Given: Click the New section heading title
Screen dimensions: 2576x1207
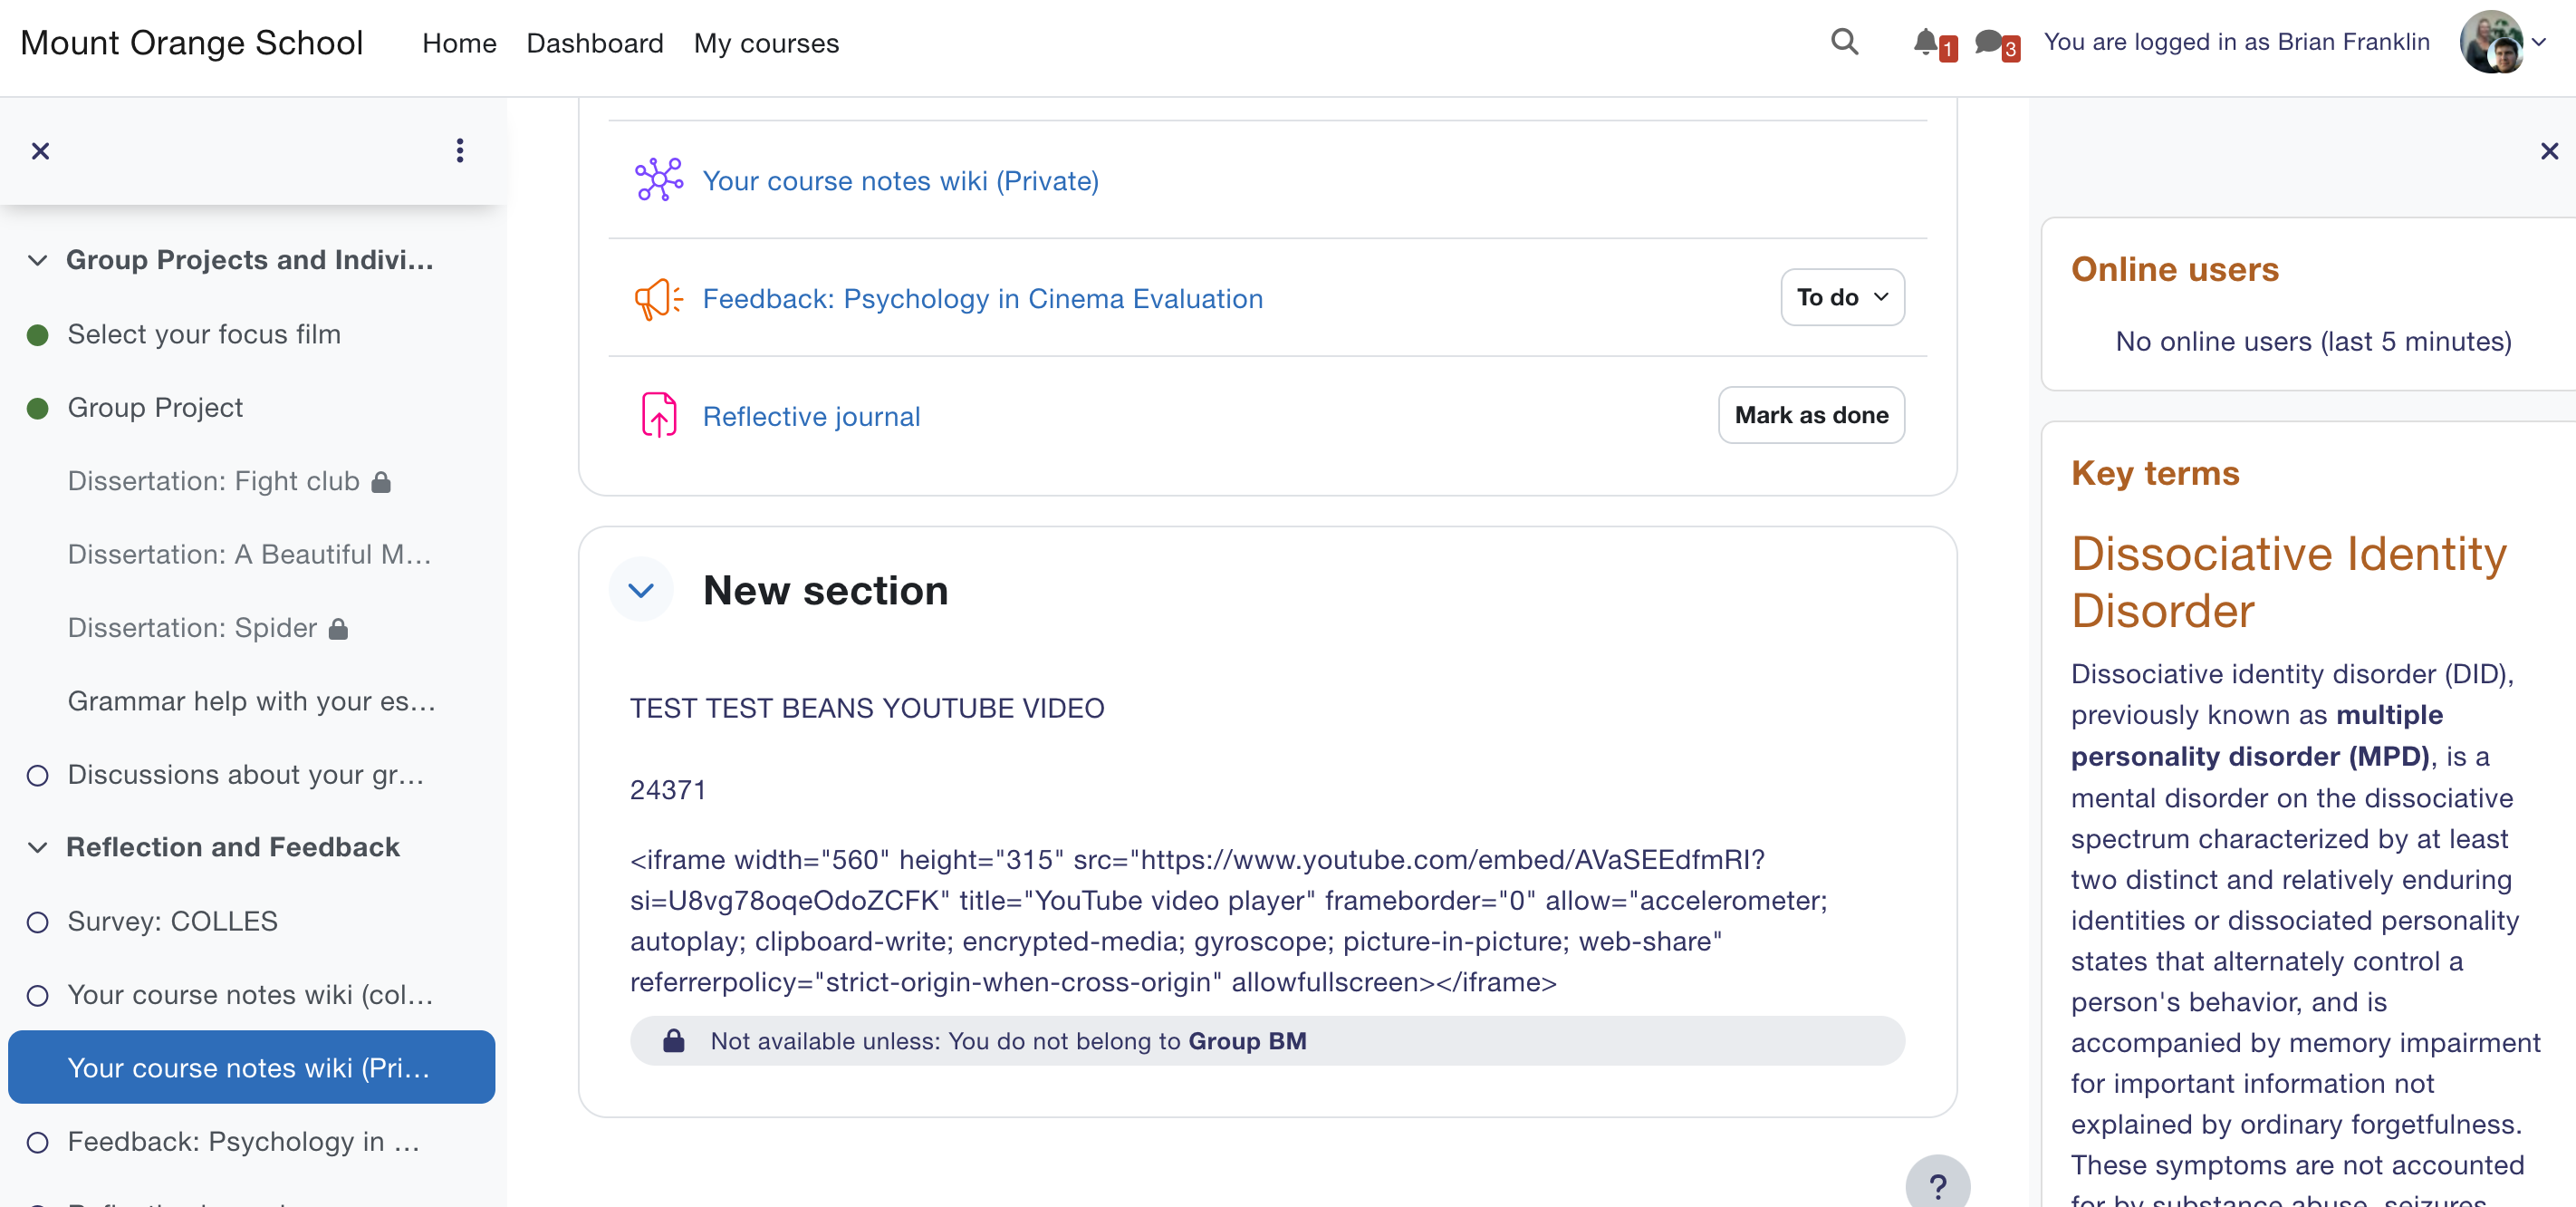Looking at the screenshot, I should pos(825,591).
